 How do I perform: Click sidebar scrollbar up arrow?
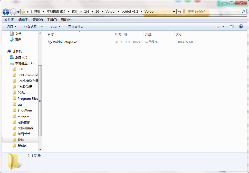pos(40,33)
